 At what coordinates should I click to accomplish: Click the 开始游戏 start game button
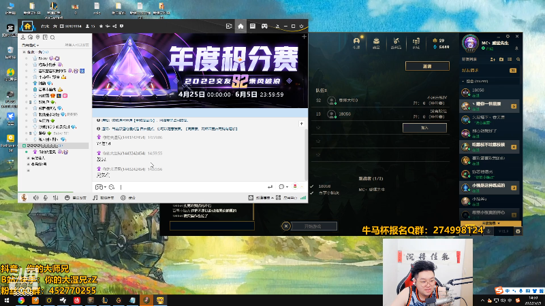tap(314, 226)
